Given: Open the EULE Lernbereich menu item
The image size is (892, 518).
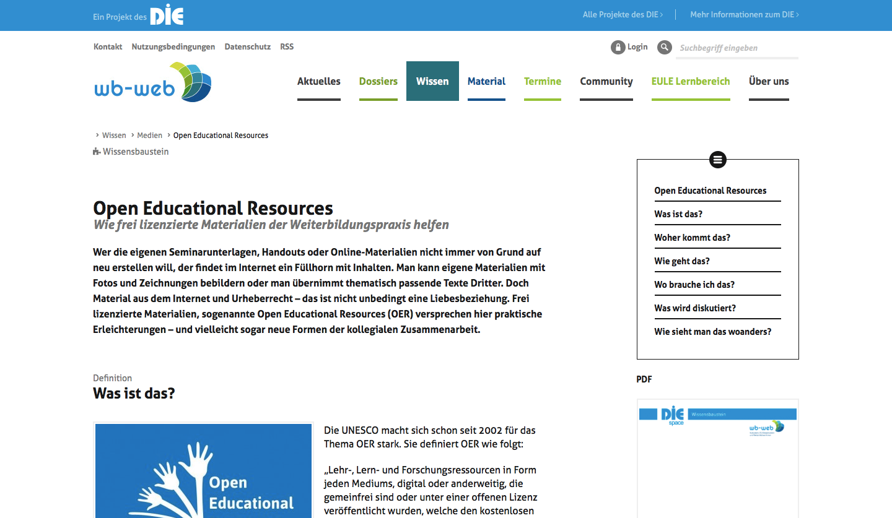Looking at the screenshot, I should (690, 81).
